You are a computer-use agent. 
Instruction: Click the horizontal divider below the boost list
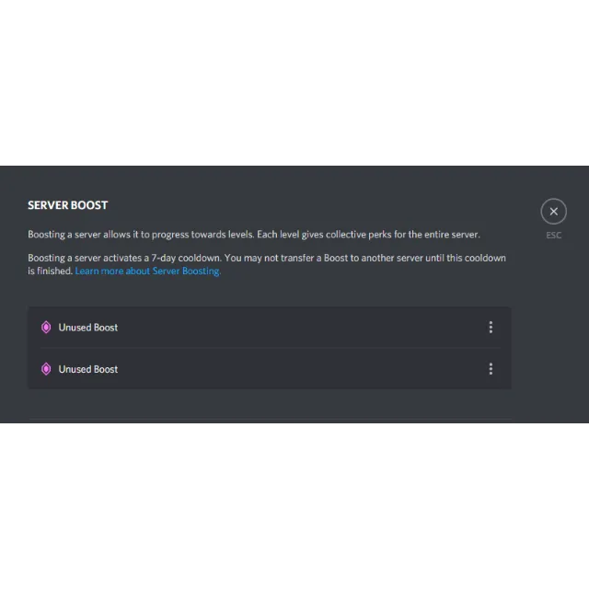point(270,419)
